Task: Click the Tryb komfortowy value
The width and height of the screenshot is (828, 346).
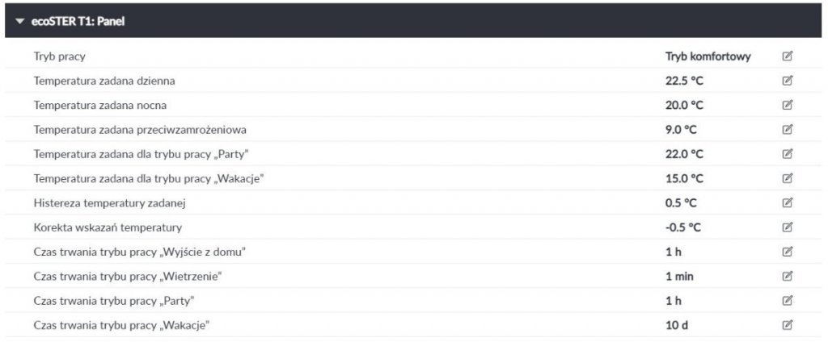Action: click(x=708, y=56)
